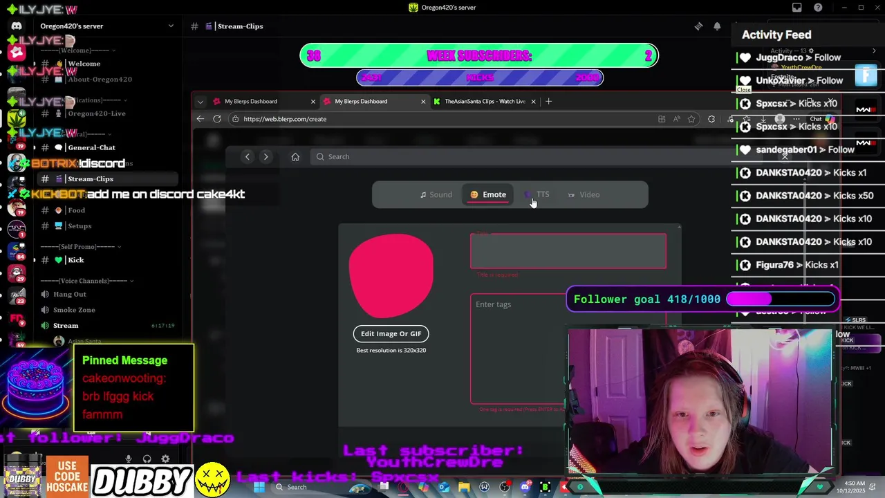
Task: Close the TheAsianSanta Clips tab
Action: (533, 102)
